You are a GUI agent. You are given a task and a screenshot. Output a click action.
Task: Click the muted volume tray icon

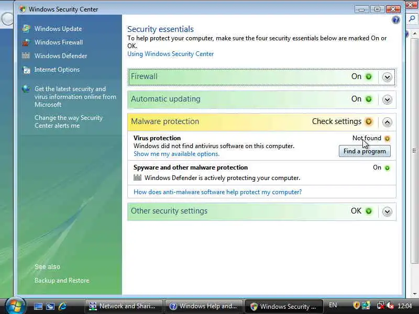pos(390,305)
